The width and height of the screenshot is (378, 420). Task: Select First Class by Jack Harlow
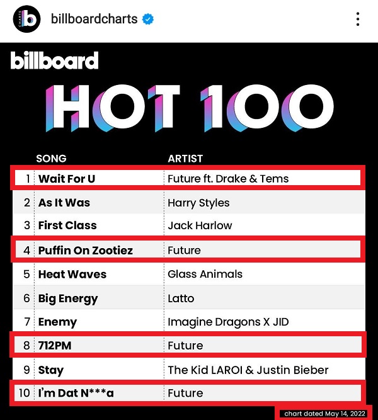(x=189, y=225)
